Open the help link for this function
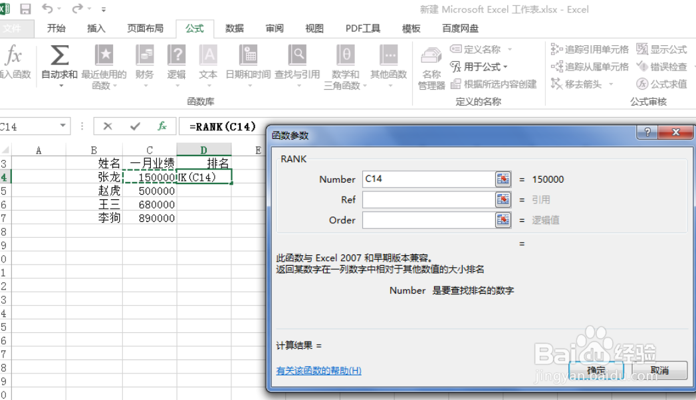The width and height of the screenshot is (696, 400). tap(318, 371)
